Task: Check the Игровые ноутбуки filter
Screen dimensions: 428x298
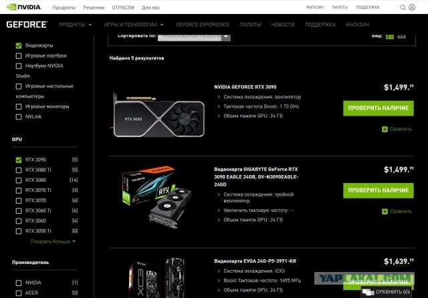Action: [x=19, y=55]
